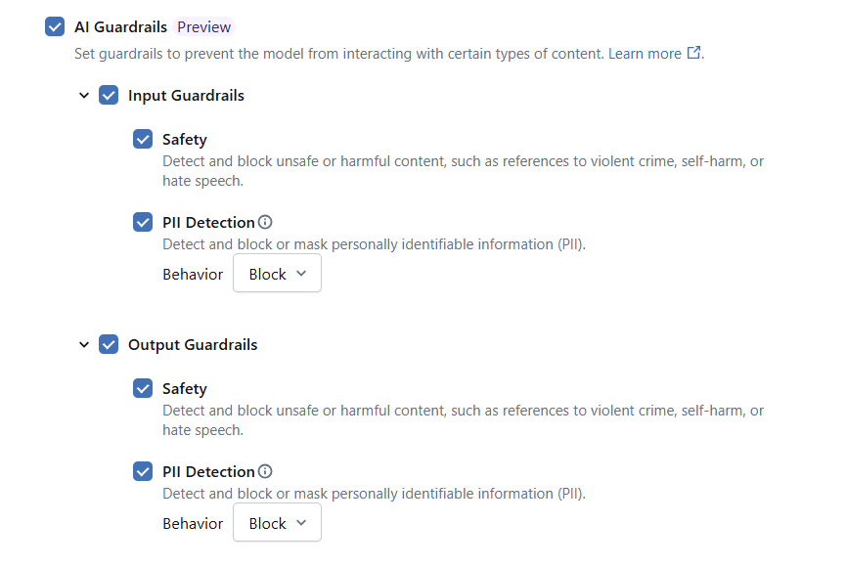Viewport: 846px width, 567px height.
Task: Click the Preview badge next to AI Guardrails
Action: pyautogui.click(x=204, y=27)
